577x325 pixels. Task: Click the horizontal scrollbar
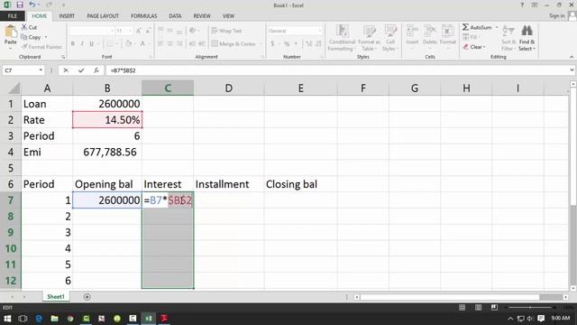[450, 297]
